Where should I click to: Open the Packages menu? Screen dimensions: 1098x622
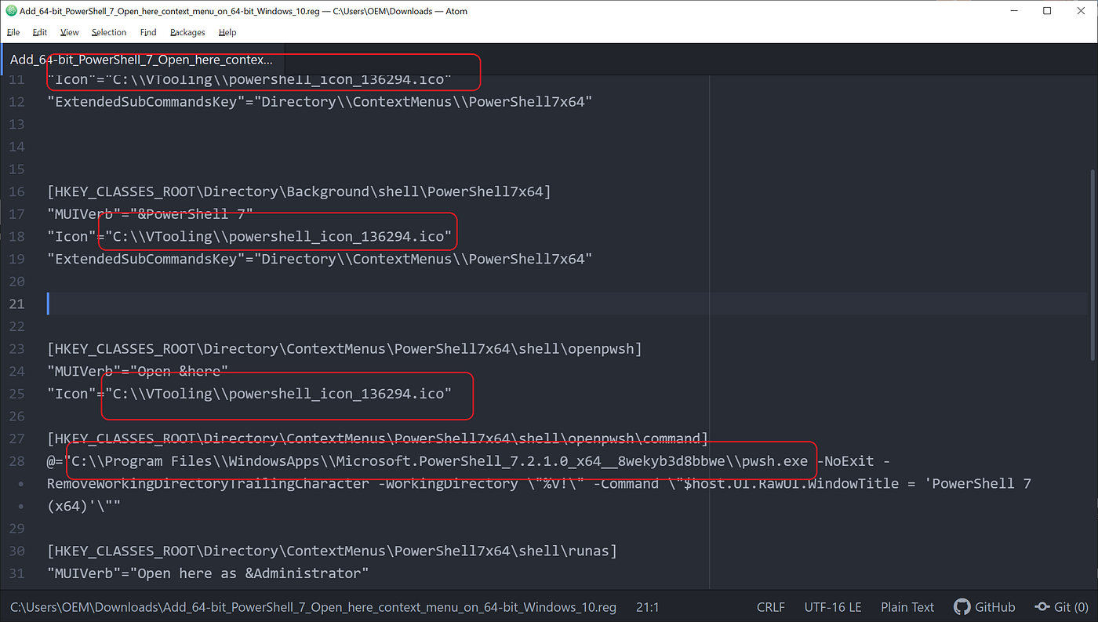pos(187,32)
